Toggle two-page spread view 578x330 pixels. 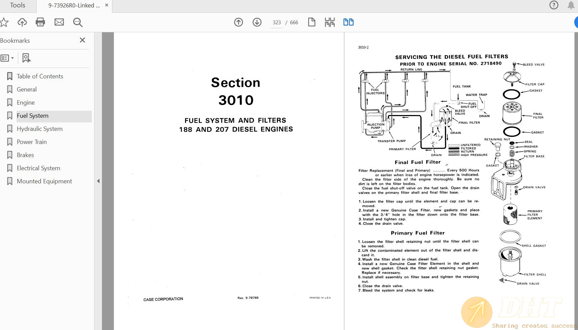(x=348, y=22)
